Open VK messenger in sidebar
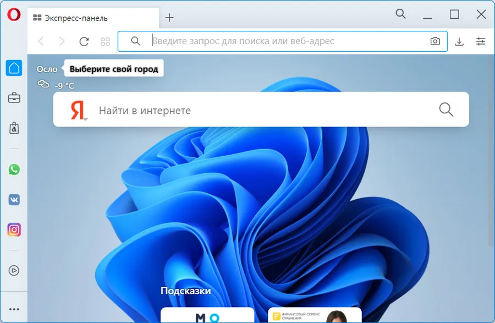The width and height of the screenshot is (495, 323). [14, 200]
